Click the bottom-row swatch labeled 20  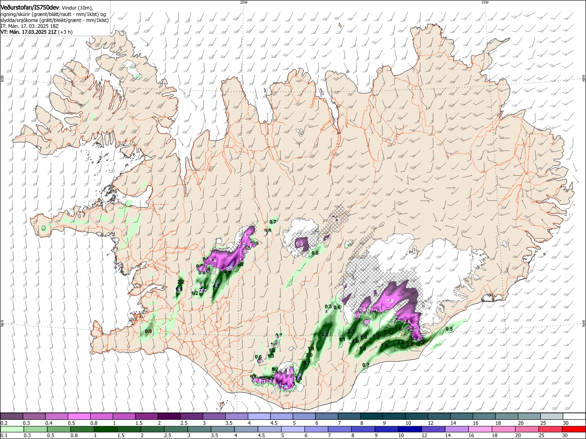(x=526, y=429)
